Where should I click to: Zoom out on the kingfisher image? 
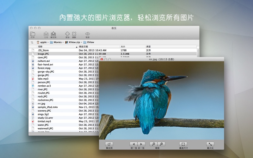pos(153,144)
